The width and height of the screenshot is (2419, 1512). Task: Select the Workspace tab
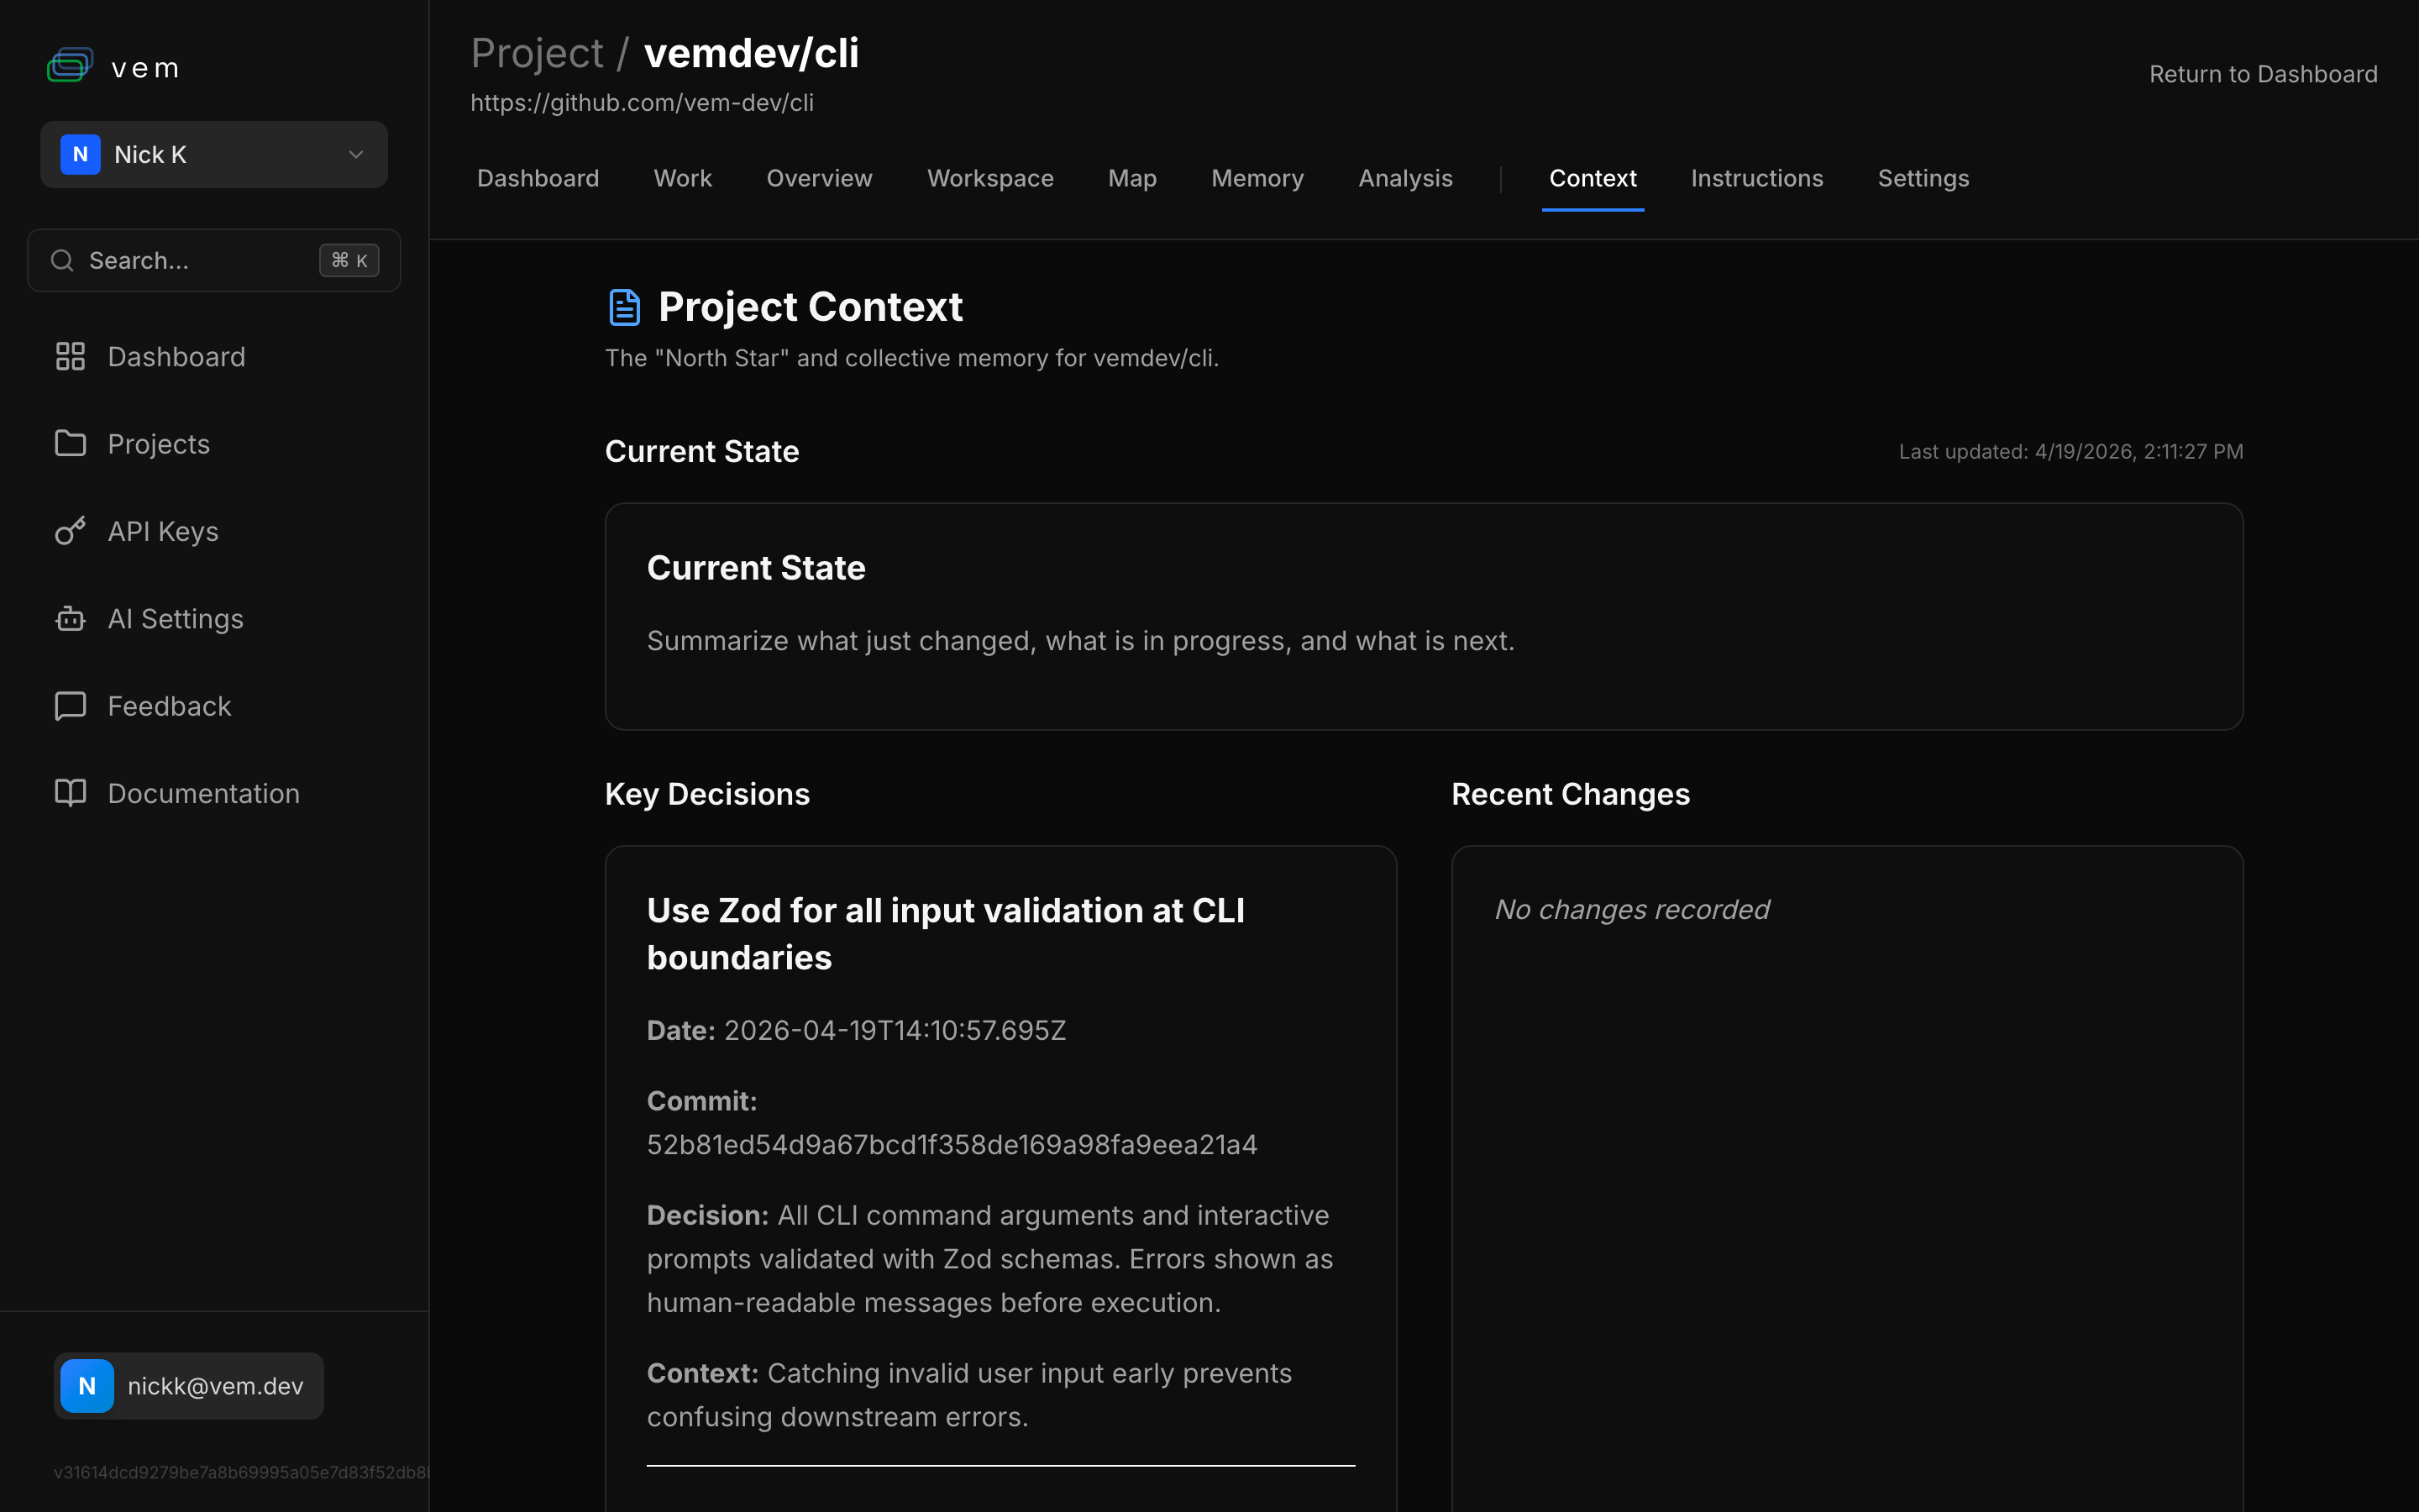pyautogui.click(x=989, y=179)
